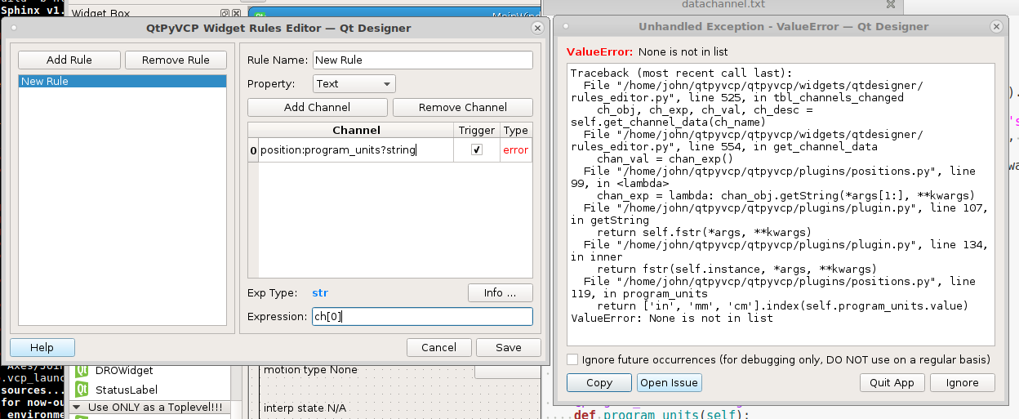Image resolution: width=1019 pixels, height=419 pixels.
Task: Click the Add Rule button
Action: (x=69, y=60)
